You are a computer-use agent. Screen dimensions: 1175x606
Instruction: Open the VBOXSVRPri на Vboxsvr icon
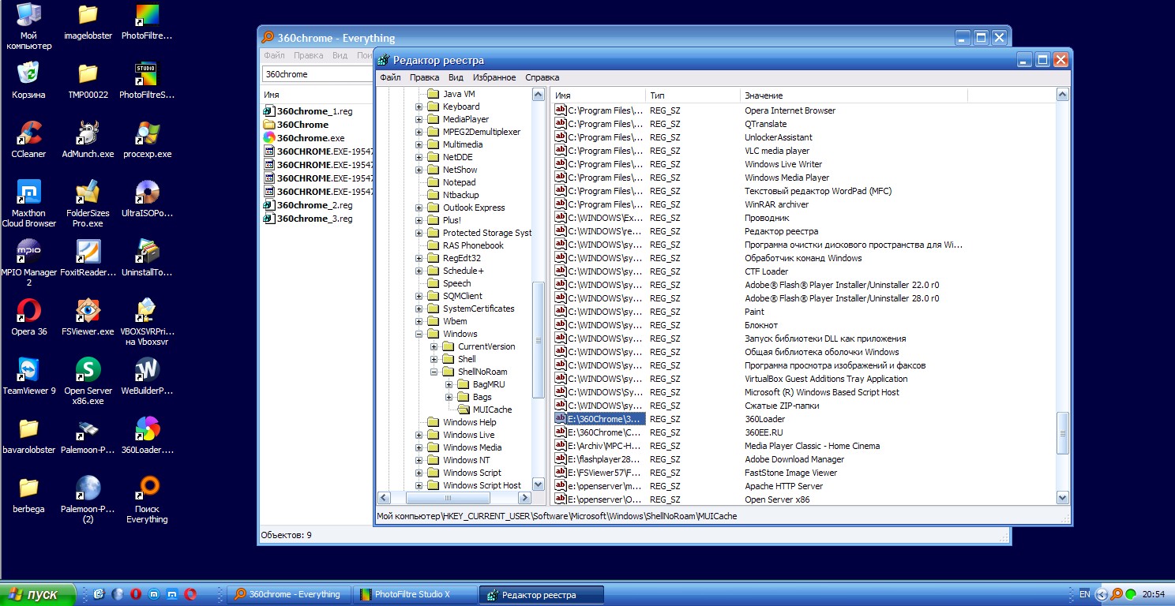[147, 322]
